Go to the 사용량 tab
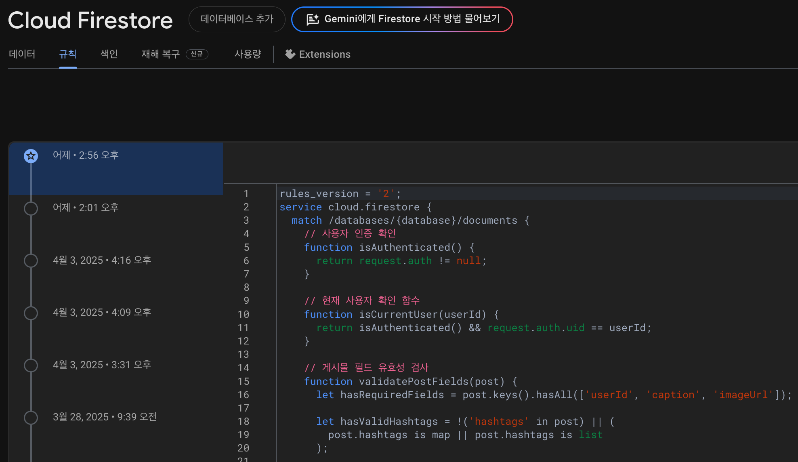Image resolution: width=798 pixels, height=462 pixels. point(248,54)
